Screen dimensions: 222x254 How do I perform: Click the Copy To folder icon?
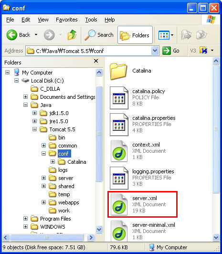(201, 35)
